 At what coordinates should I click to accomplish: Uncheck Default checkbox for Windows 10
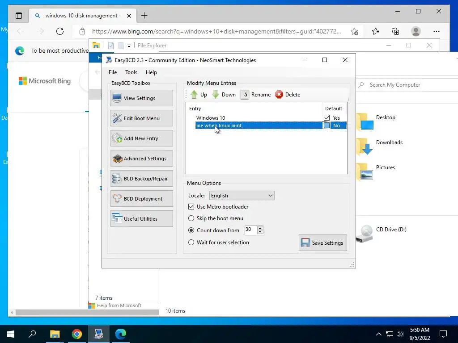click(327, 118)
